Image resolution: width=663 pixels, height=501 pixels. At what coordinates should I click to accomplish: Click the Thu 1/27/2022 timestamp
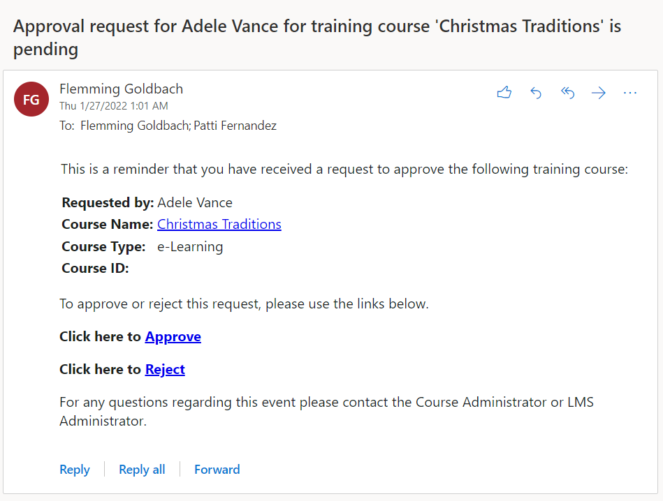[x=113, y=106]
